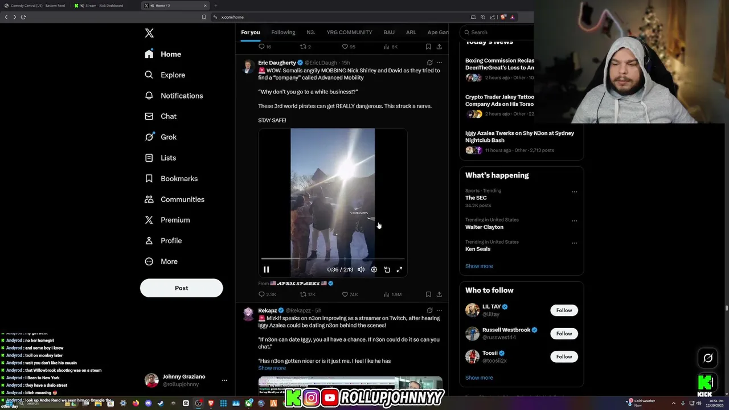Open options for Ken Seals trend
This screenshot has width=729, height=410.
tap(574, 243)
